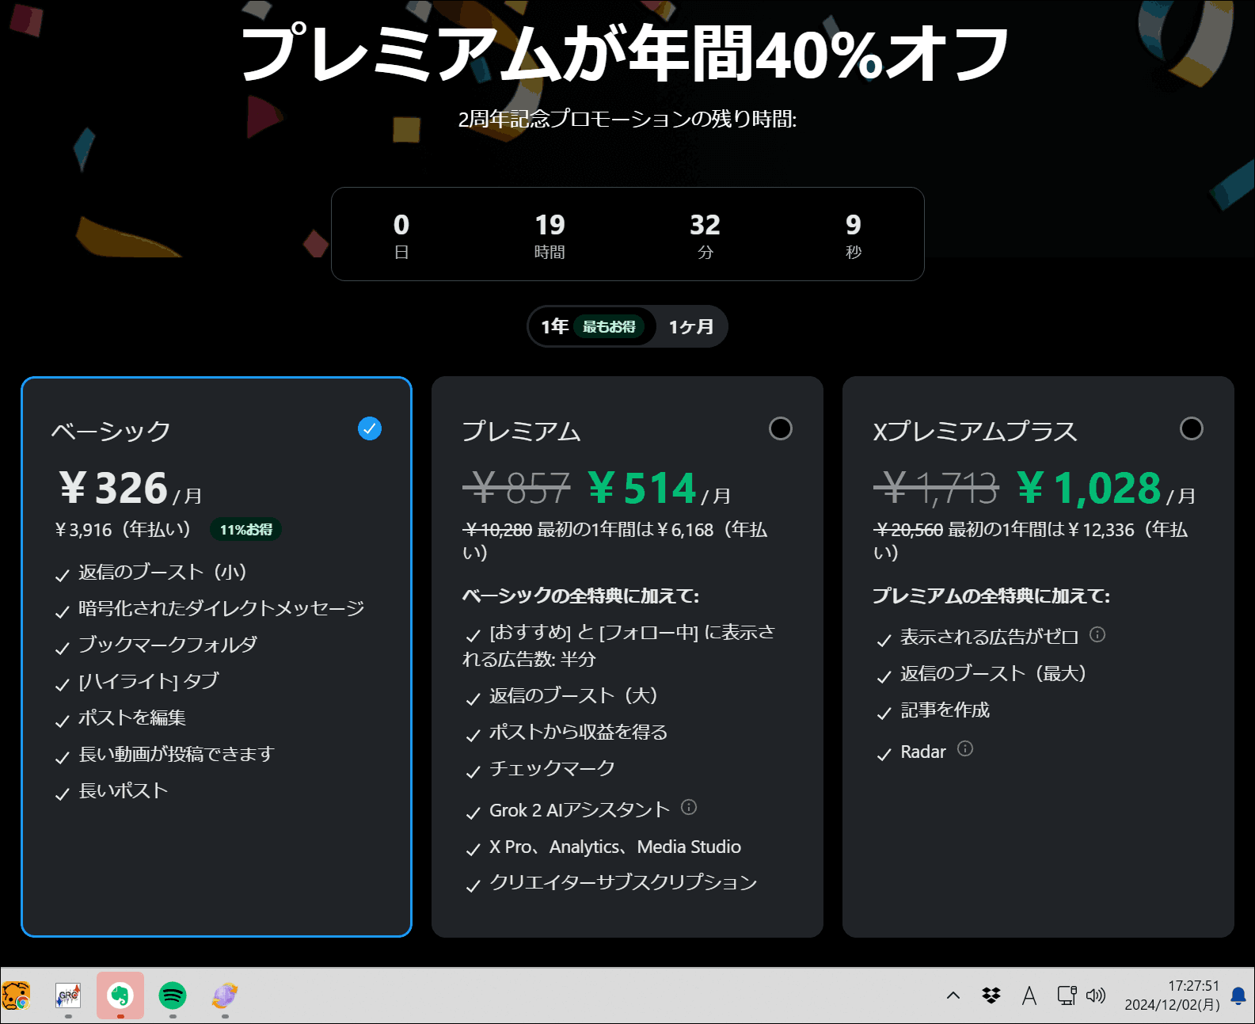
Task: Switch billing to 1年 option
Action: click(592, 326)
